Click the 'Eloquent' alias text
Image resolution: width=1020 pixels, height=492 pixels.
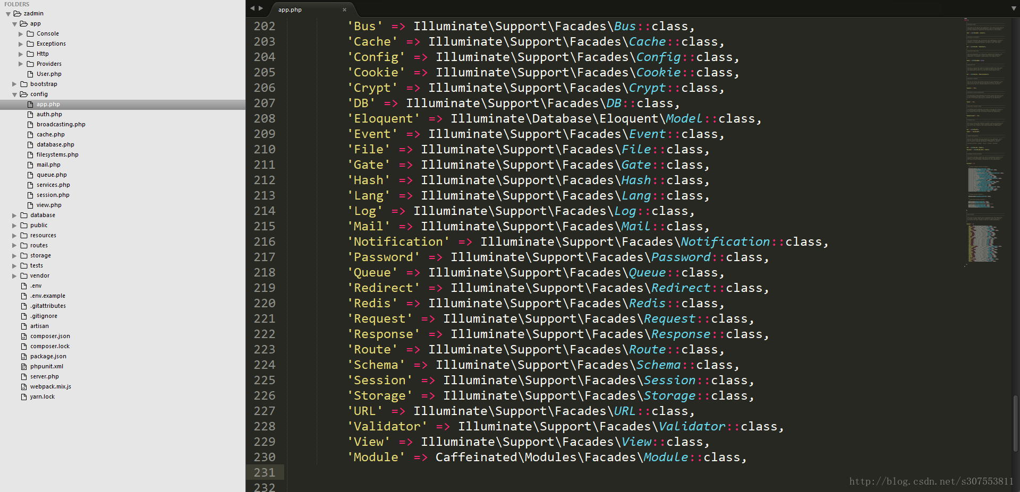384,118
